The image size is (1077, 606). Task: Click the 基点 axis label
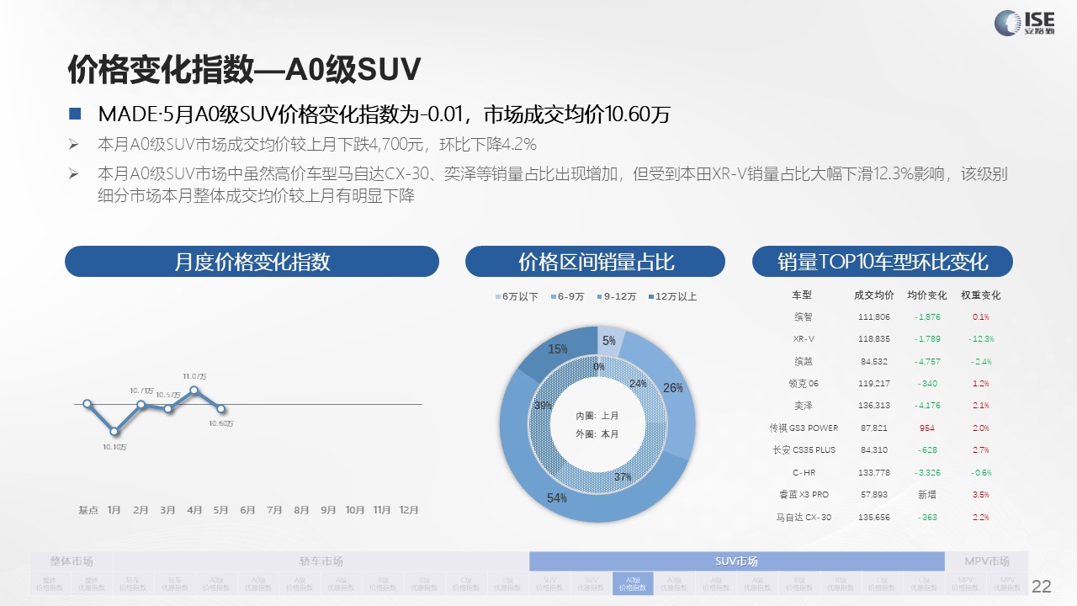click(88, 510)
